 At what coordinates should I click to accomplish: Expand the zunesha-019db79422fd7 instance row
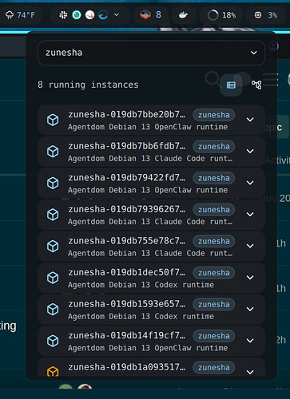pyautogui.click(x=250, y=183)
